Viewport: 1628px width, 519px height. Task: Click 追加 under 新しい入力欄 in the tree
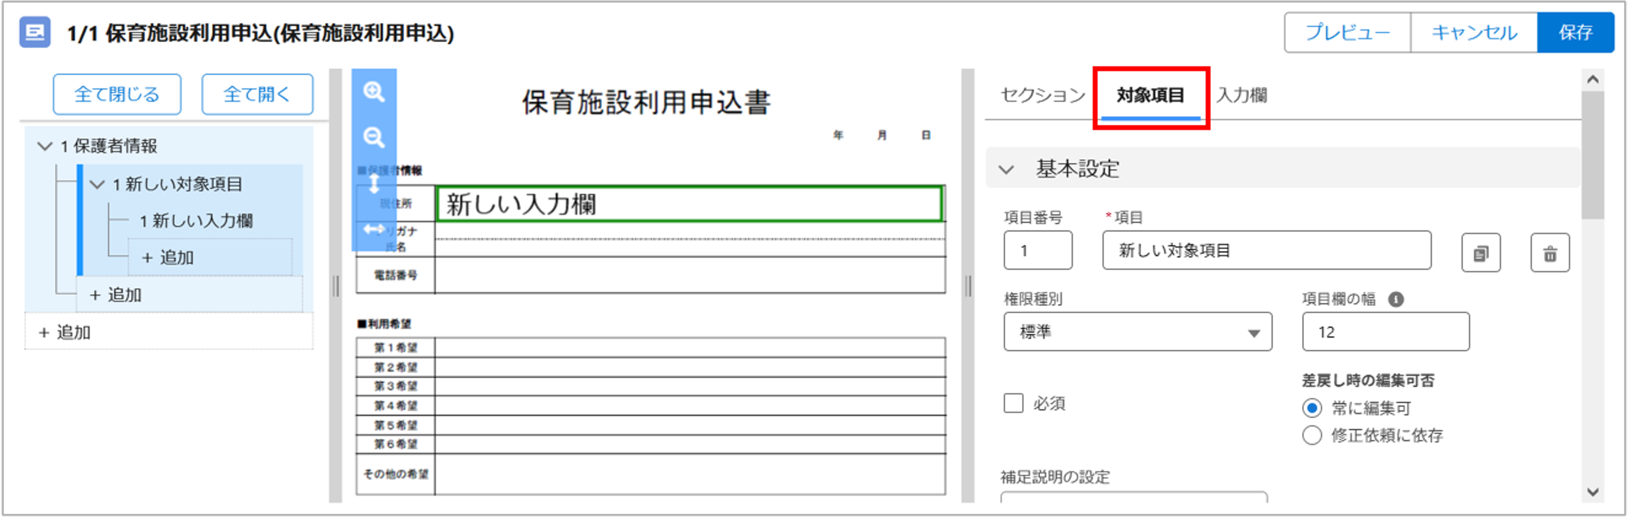point(168,258)
